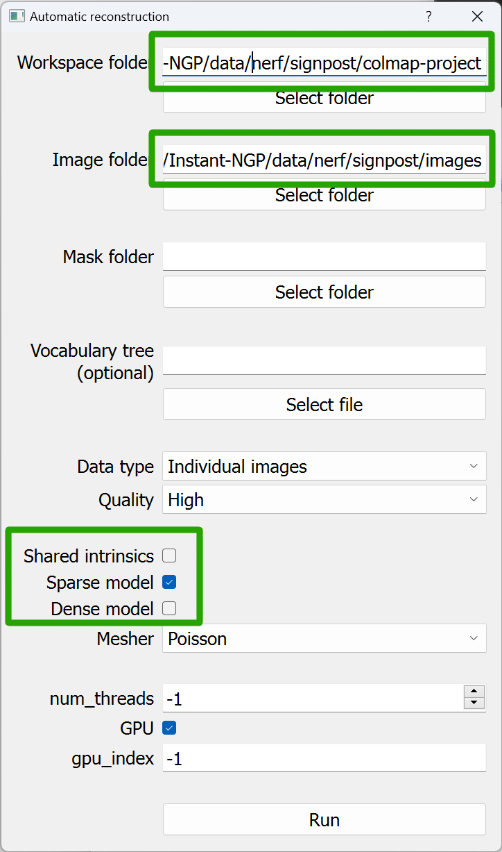
Task: Decrement num_threads with the down stepper arrow
Action: click(x=474, y=703)
